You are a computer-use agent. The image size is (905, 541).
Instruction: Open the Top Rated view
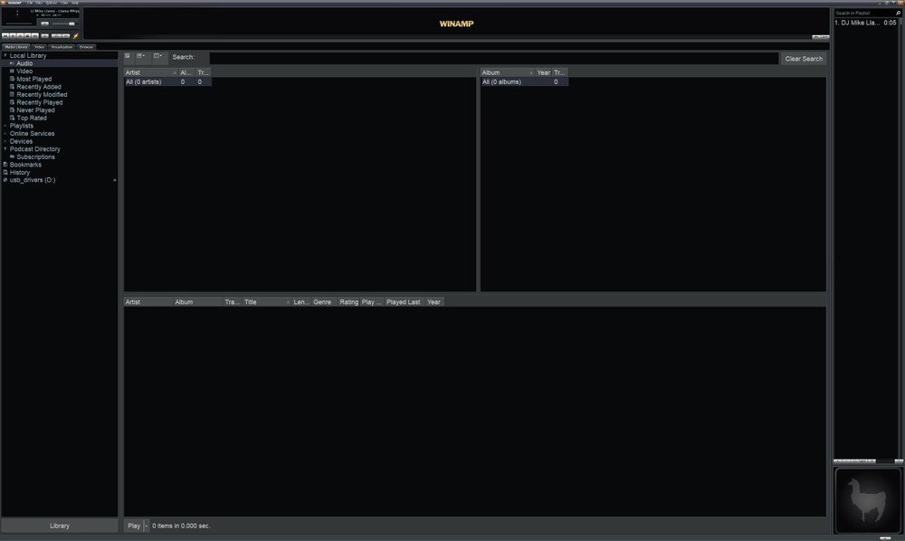tap(32, 119)
